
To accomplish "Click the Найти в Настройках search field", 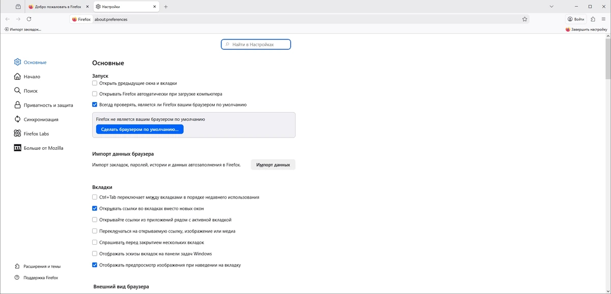I will (256, 45).
